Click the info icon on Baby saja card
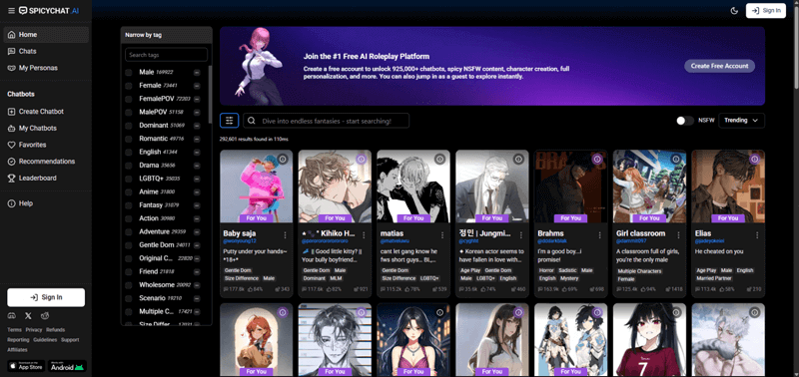The image size is (799, 377). 283,160
